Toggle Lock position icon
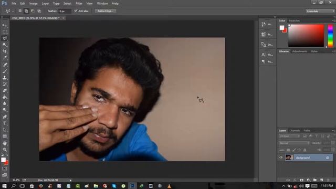 pyautogui.click(x=299, y=150)
